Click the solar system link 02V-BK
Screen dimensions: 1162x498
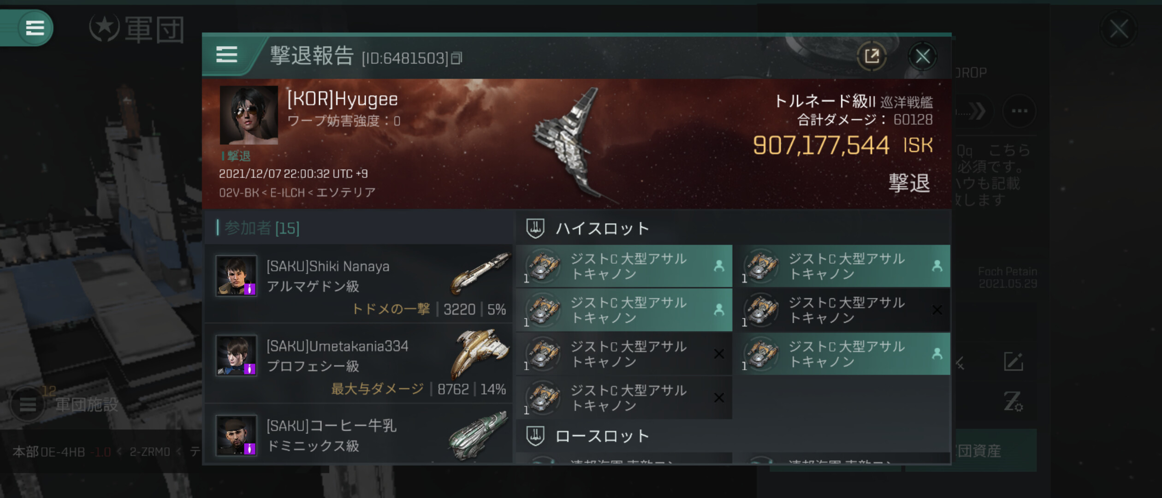pos(239,192)
